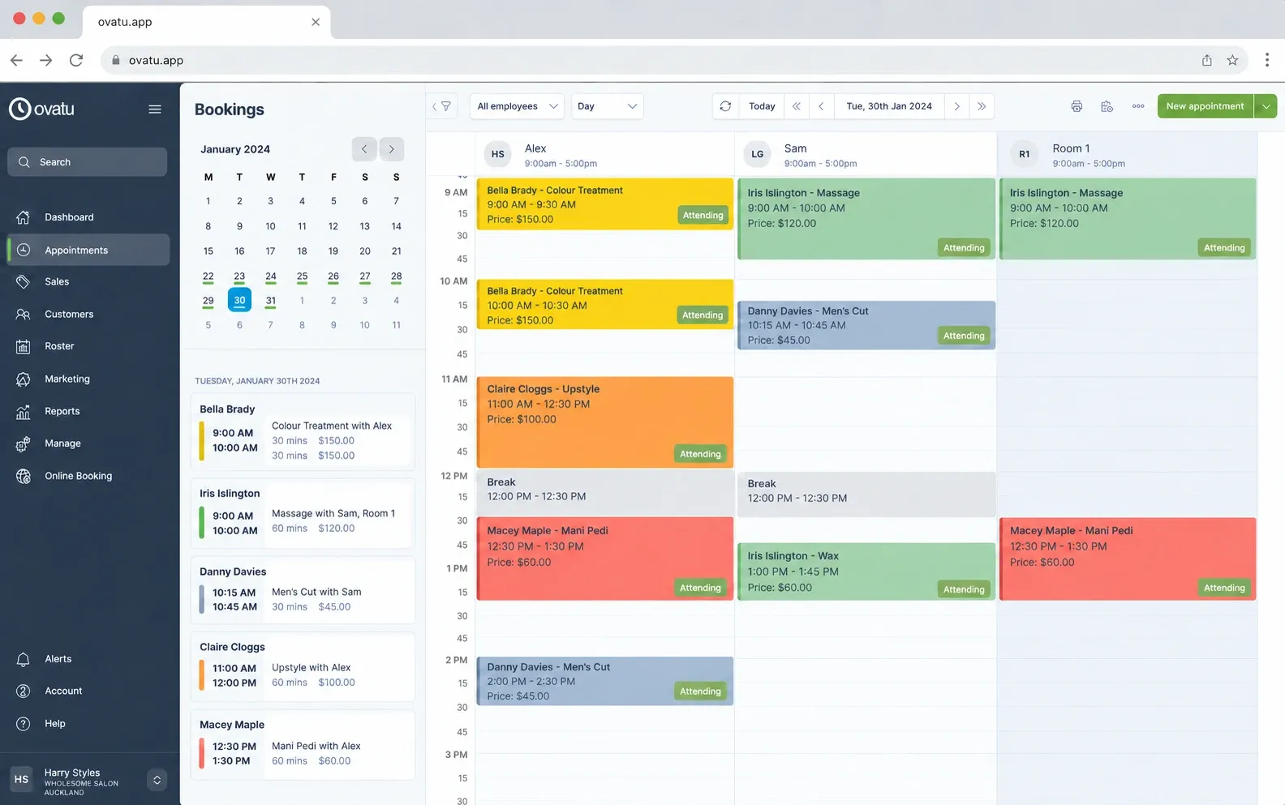Screen dimensions: 1285x805
Task: Select Appointments in the sidebar
Action: click(88, 250)
